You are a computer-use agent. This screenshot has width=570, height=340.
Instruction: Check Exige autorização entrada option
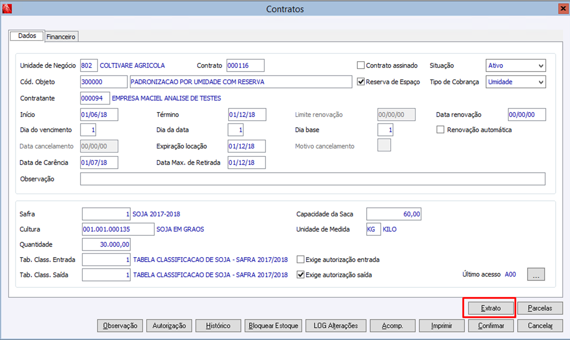click(301, 260)
